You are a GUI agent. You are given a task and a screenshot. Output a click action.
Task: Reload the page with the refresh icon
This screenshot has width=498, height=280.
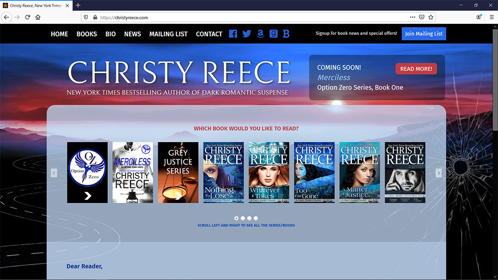tap(27, 17)
